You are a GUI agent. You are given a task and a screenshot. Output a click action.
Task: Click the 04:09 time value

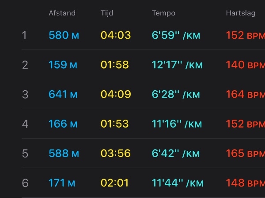[x=116, y=94]
